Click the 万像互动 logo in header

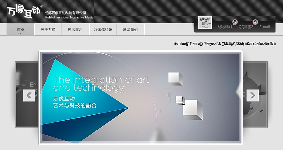24,11
